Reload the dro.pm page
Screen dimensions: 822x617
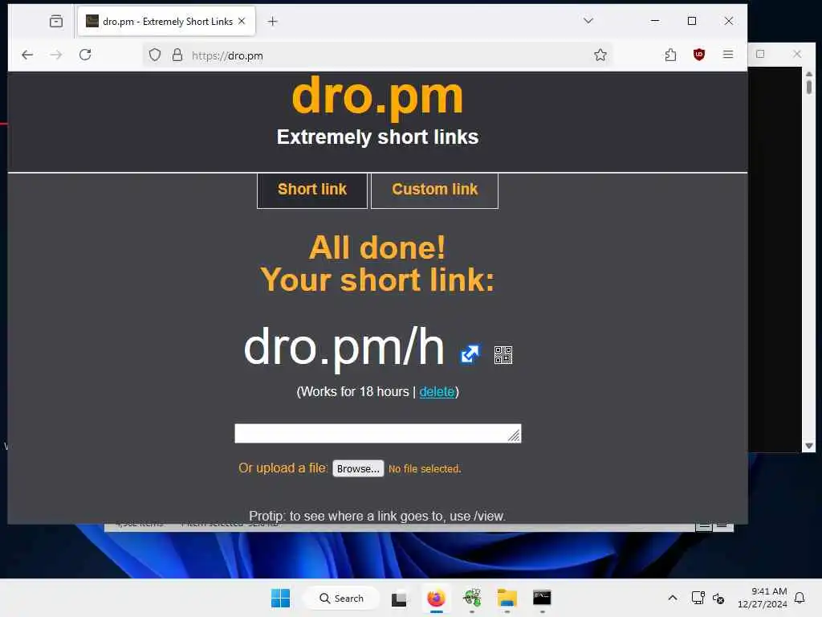(85, 55)
